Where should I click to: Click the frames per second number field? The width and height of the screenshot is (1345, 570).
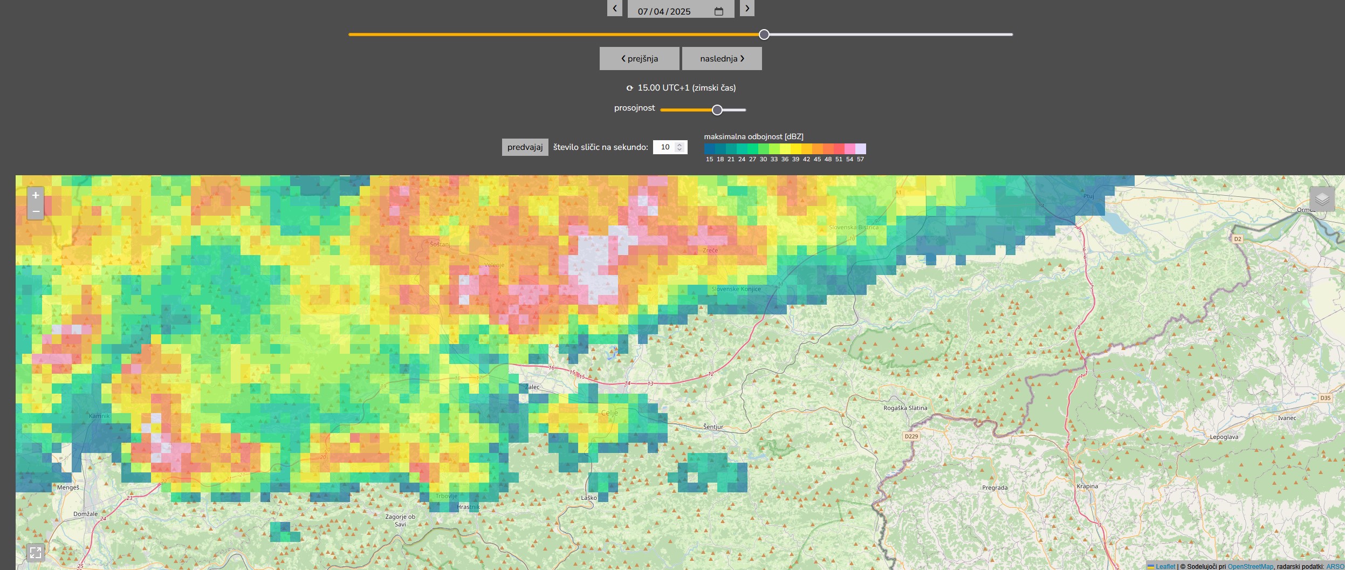tap(665, 147)
